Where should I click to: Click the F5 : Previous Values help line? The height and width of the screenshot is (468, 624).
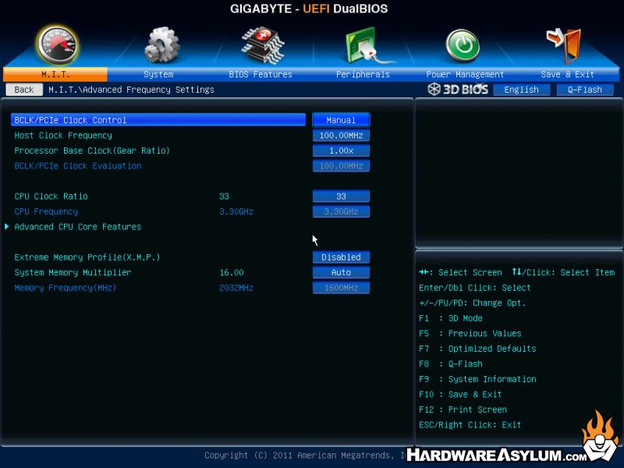tap(470, 333)
